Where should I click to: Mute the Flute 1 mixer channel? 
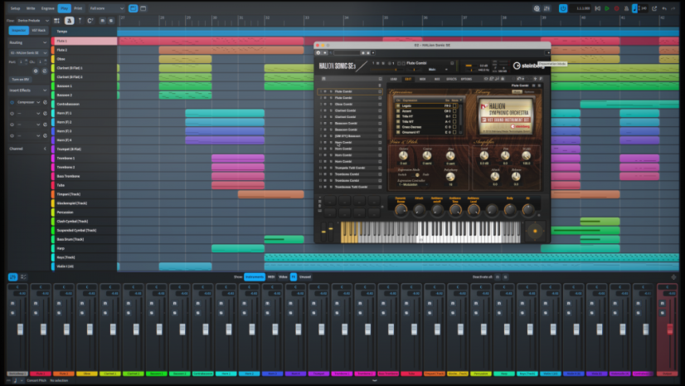[x=36, y=303]
